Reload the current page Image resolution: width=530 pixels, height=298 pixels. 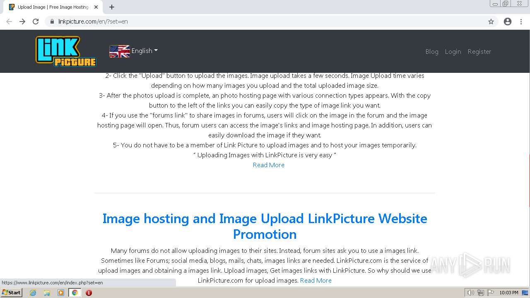36,22
